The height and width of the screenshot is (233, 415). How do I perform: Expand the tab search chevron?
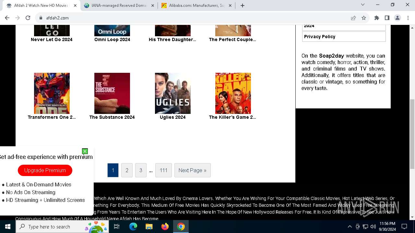[363, 5]
